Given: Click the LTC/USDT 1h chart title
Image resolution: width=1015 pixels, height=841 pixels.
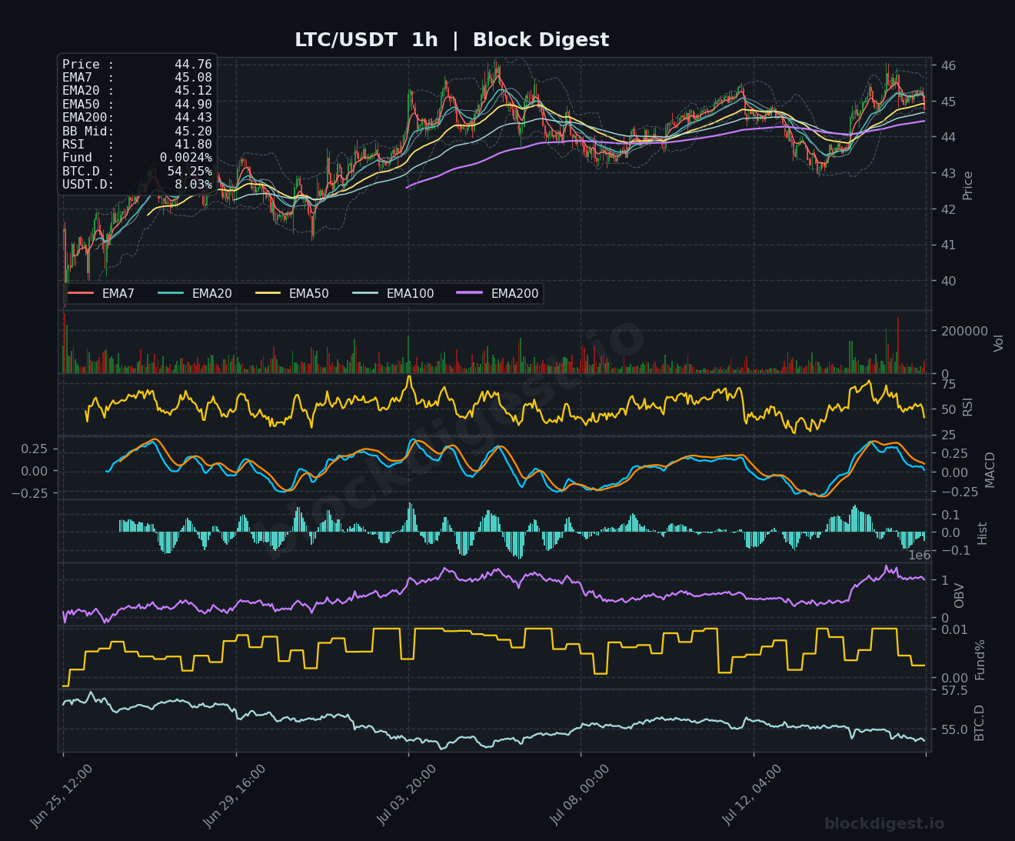Looking at the screenshot, I should (x=451, y=40).
